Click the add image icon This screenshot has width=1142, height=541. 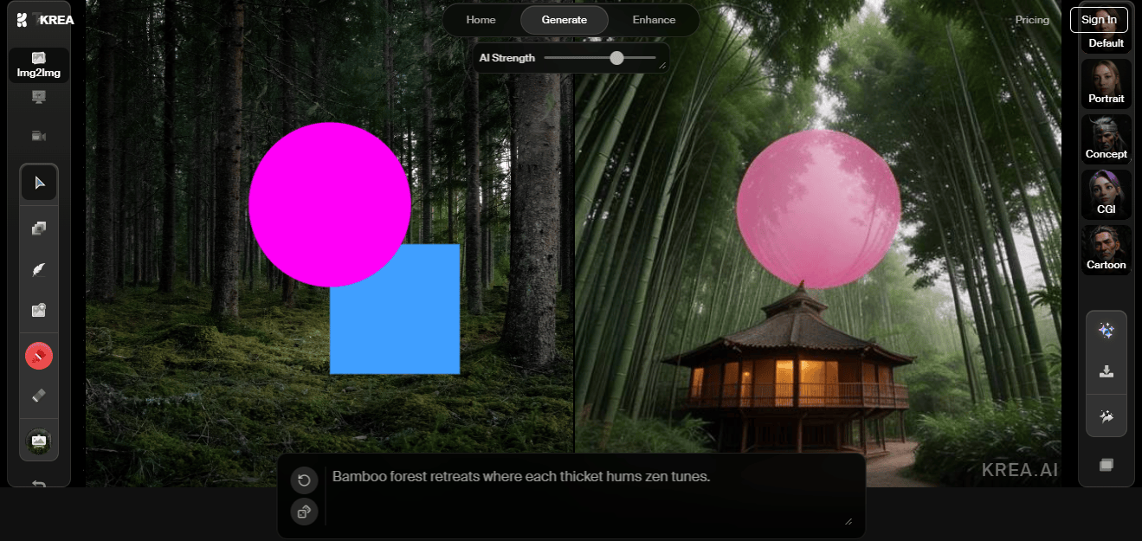[x=39, y=310]
